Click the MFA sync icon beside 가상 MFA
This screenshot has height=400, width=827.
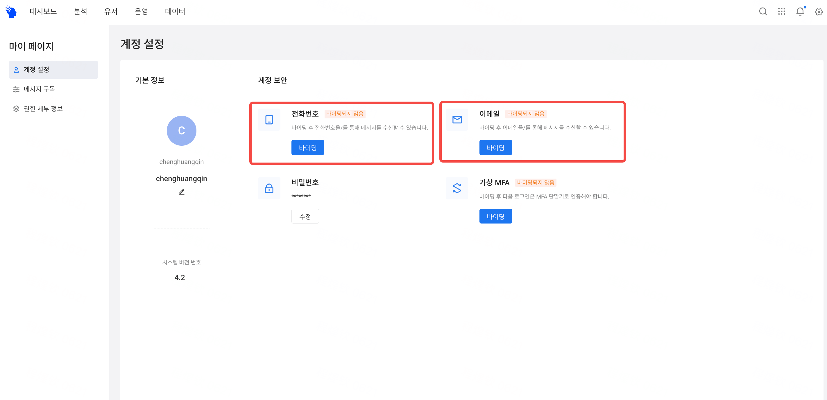(x=457, y=188)
